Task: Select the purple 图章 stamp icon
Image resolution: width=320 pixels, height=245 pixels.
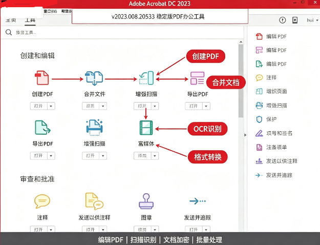Action: [146, 201]
